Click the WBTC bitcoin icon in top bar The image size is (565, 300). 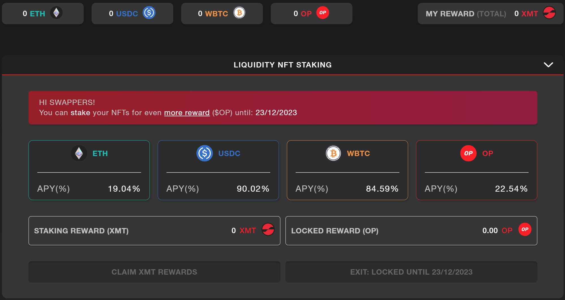tap(239, 13)
